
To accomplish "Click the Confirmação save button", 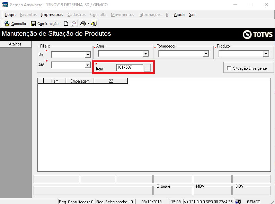I will pos(45,24).
